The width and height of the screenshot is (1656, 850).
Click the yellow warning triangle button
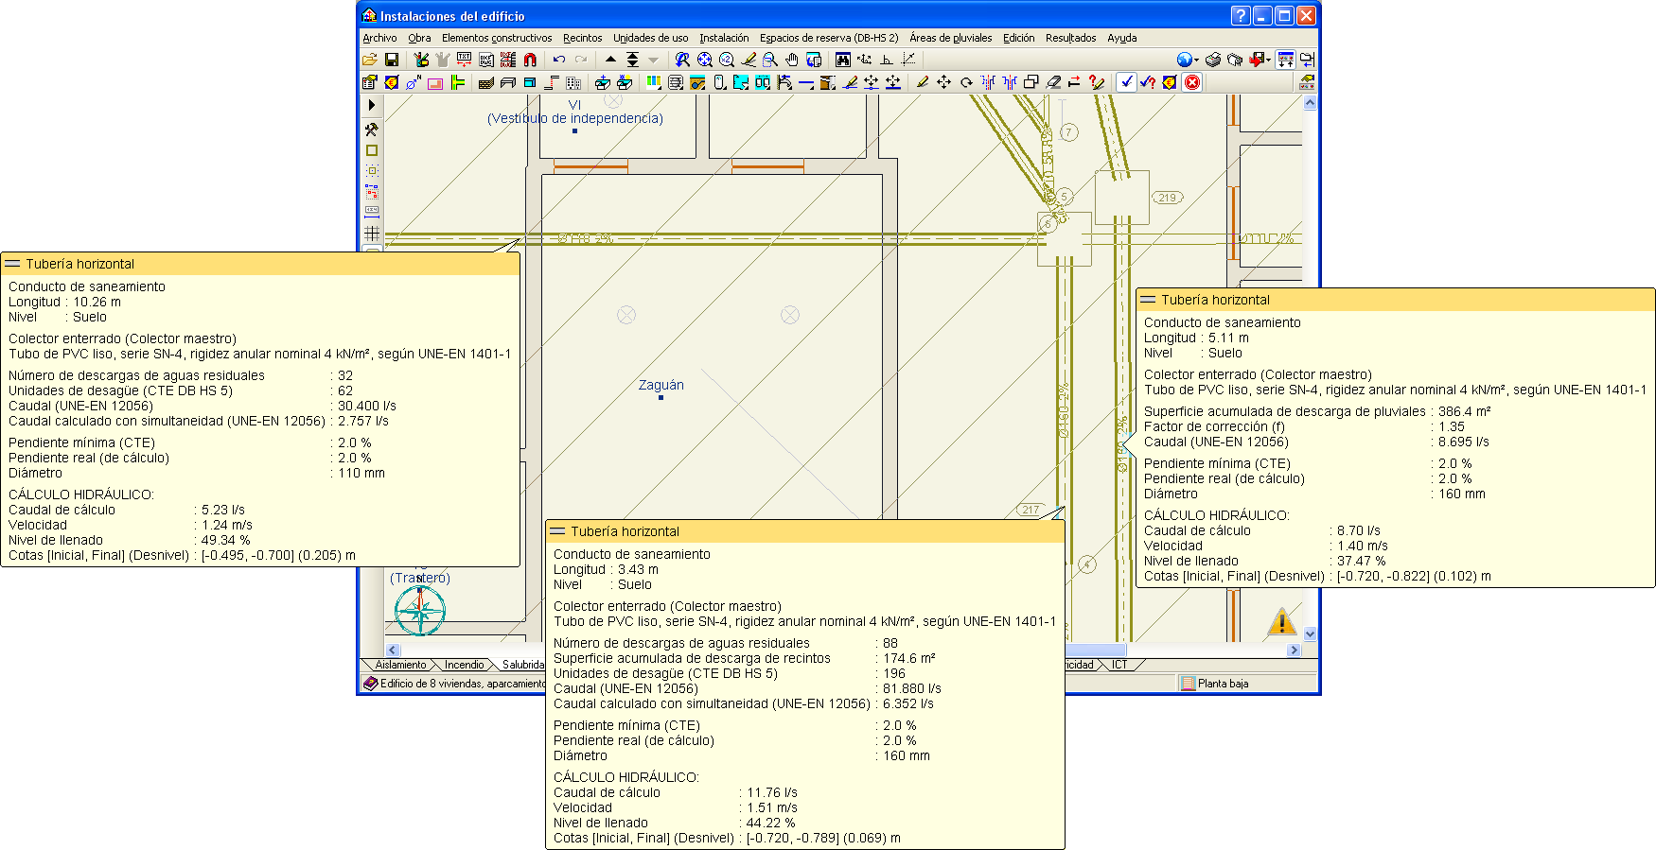pos(1281,622)
